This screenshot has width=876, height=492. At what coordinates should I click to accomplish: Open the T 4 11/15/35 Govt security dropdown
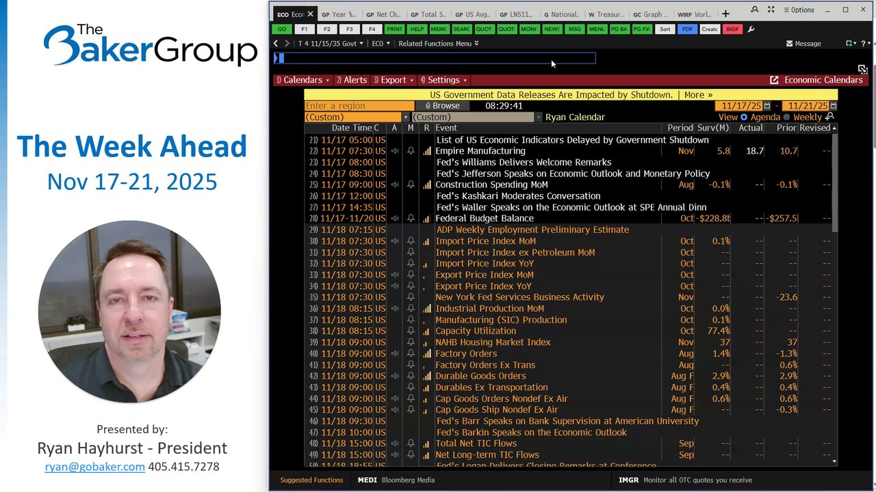(x=331, y=44)
